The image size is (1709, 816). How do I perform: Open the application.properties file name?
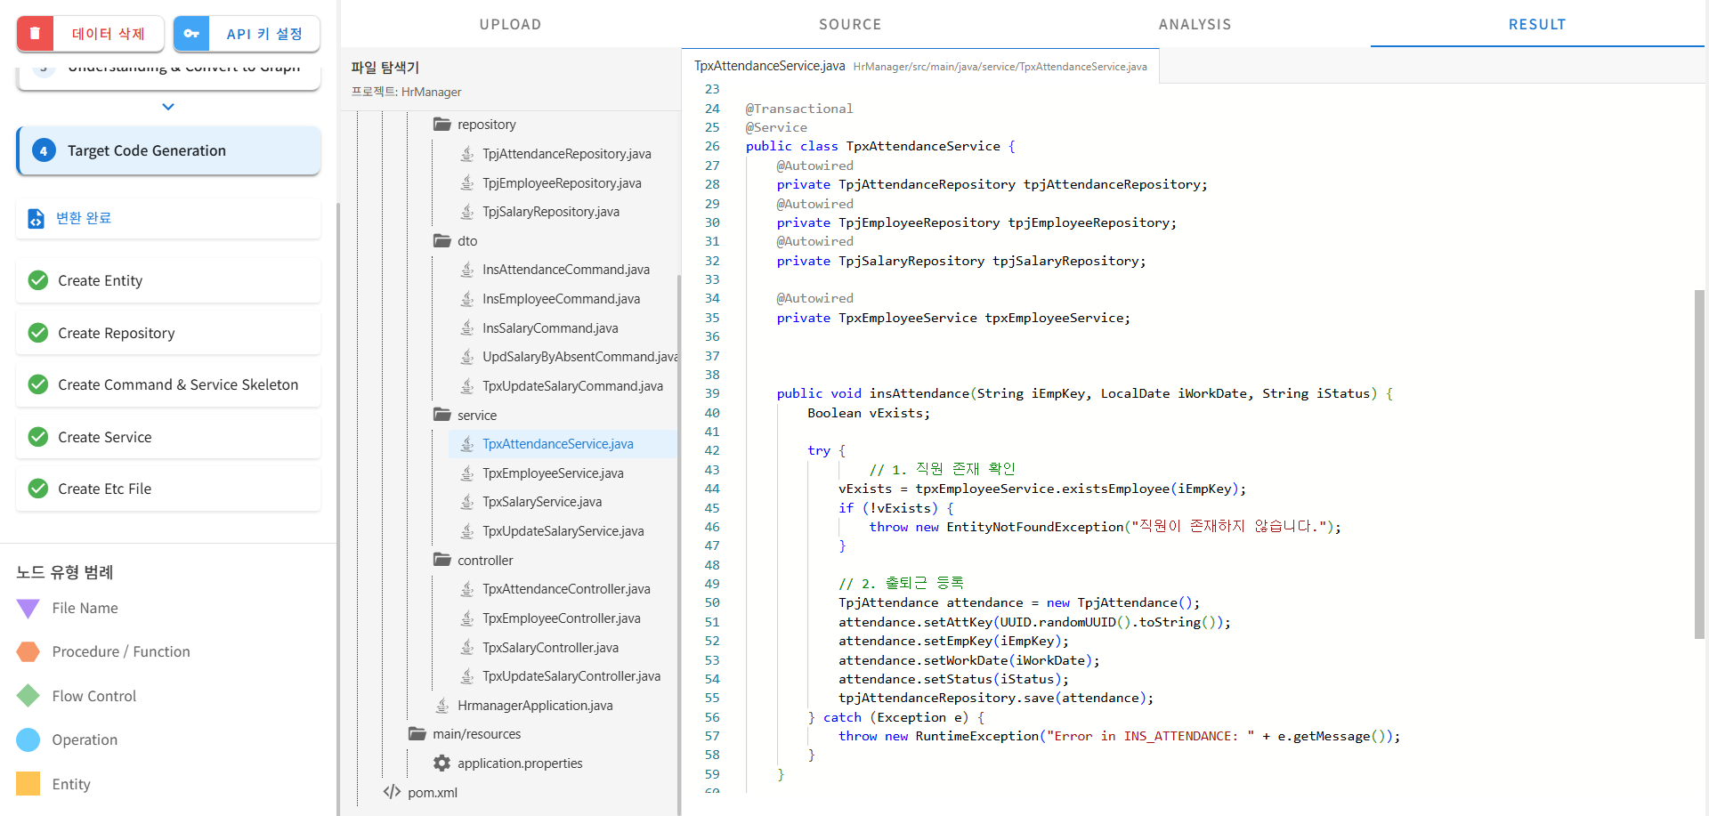pyautogui.click(x=520, y=763)
